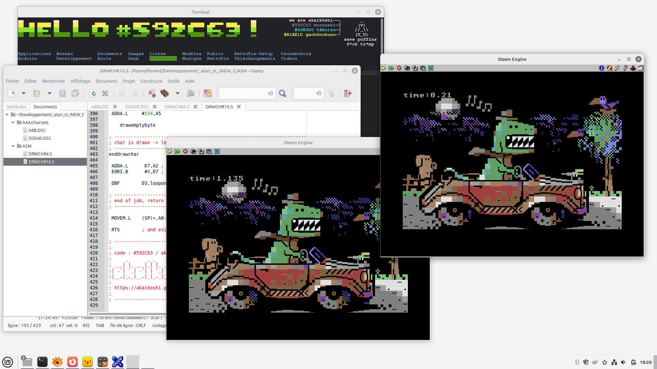The width and height of the screenshot is (657, 369).
Task: Click the Geany build brick icon
Action: coord(165,93)
